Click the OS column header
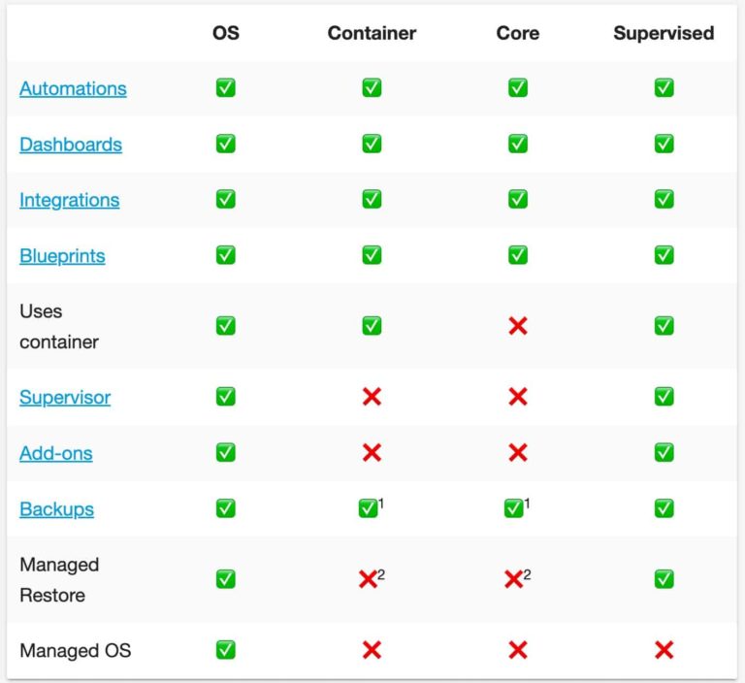This screenshot has height=683, width=745. (x=226, y=33)
